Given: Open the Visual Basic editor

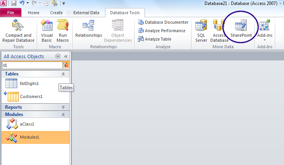Looking at the screenshot, I should point(47,31).
